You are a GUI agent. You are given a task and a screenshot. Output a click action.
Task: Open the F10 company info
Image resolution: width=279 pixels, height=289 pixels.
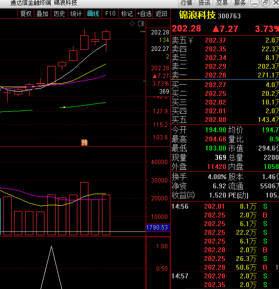click(110, 14)
